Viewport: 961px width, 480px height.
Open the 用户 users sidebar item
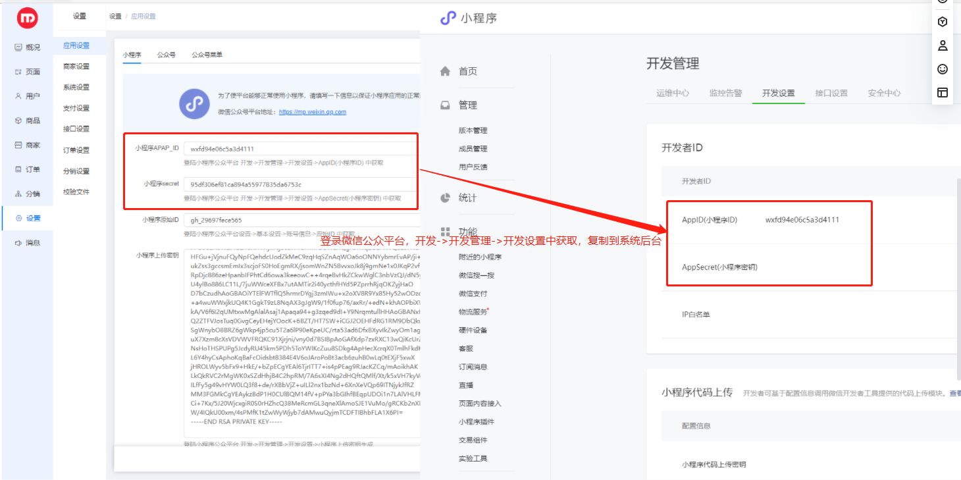click(27, 96)
